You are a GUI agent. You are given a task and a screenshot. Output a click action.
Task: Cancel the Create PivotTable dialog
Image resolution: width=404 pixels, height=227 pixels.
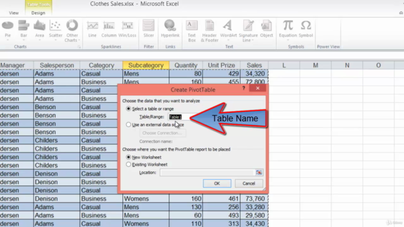249,183
